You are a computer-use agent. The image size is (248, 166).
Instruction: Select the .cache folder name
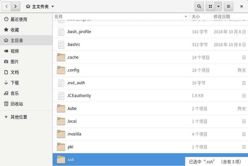tap(73, 57)
